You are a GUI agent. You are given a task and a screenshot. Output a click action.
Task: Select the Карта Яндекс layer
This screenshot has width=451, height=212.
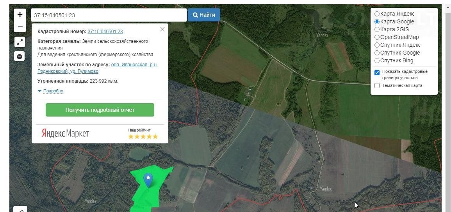pyautogui.click(x=377, y=14)
